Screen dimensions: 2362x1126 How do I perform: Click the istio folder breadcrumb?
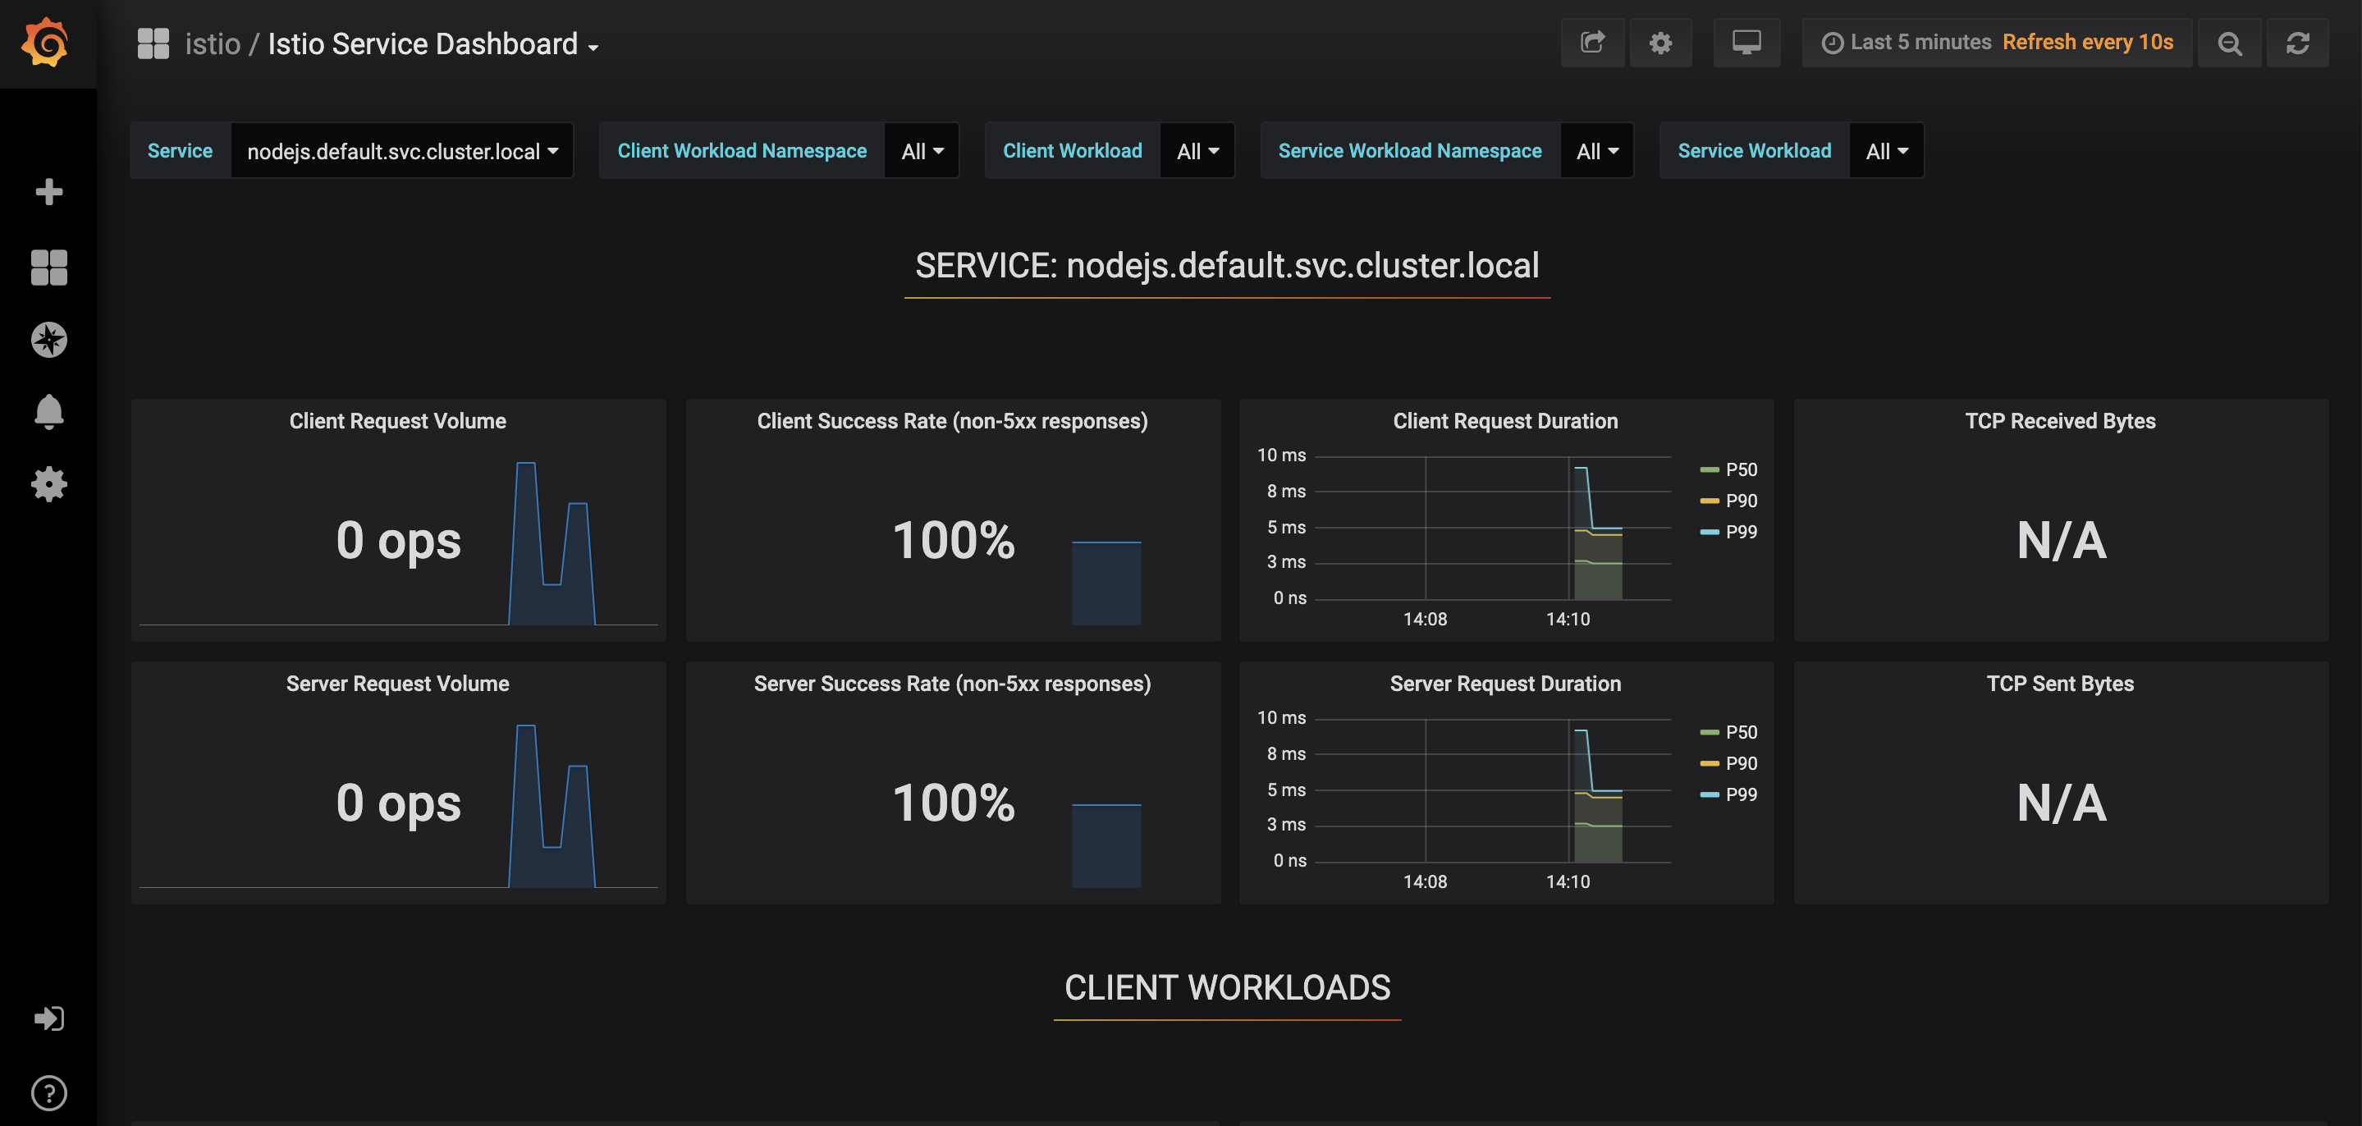213,44
